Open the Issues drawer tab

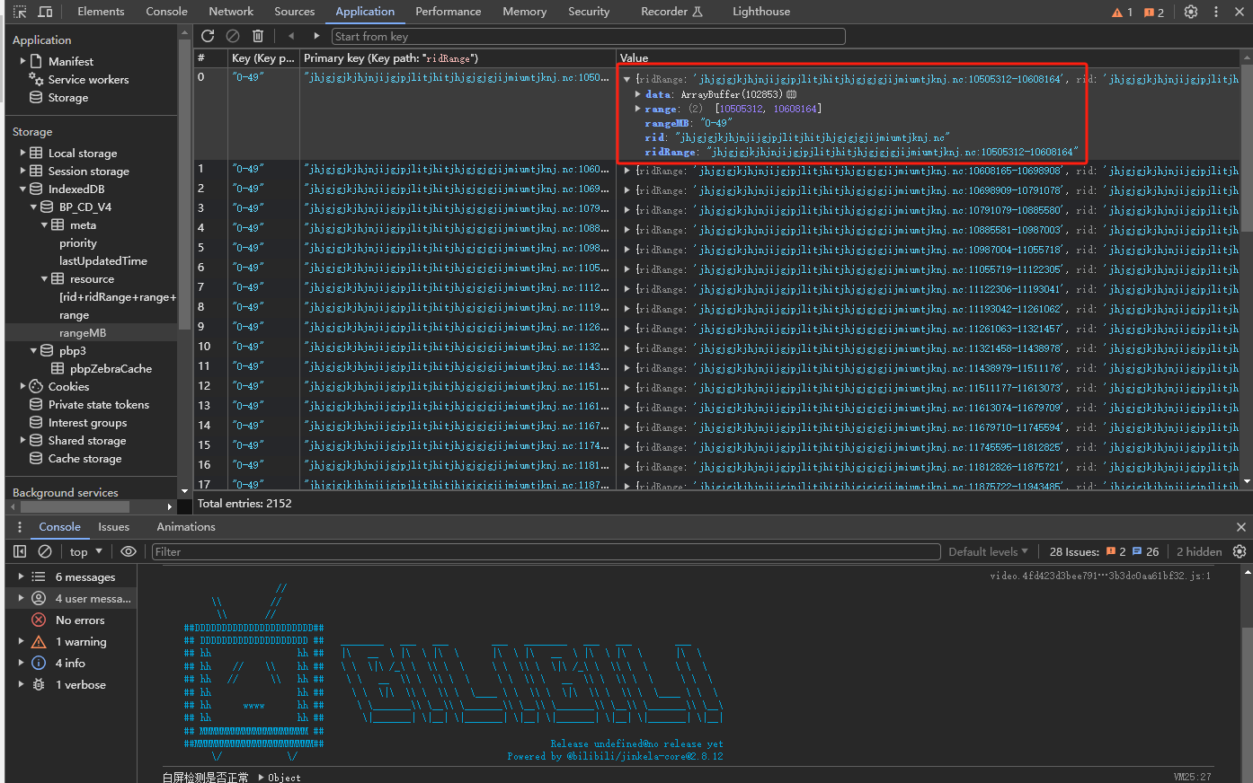(113, 527)
